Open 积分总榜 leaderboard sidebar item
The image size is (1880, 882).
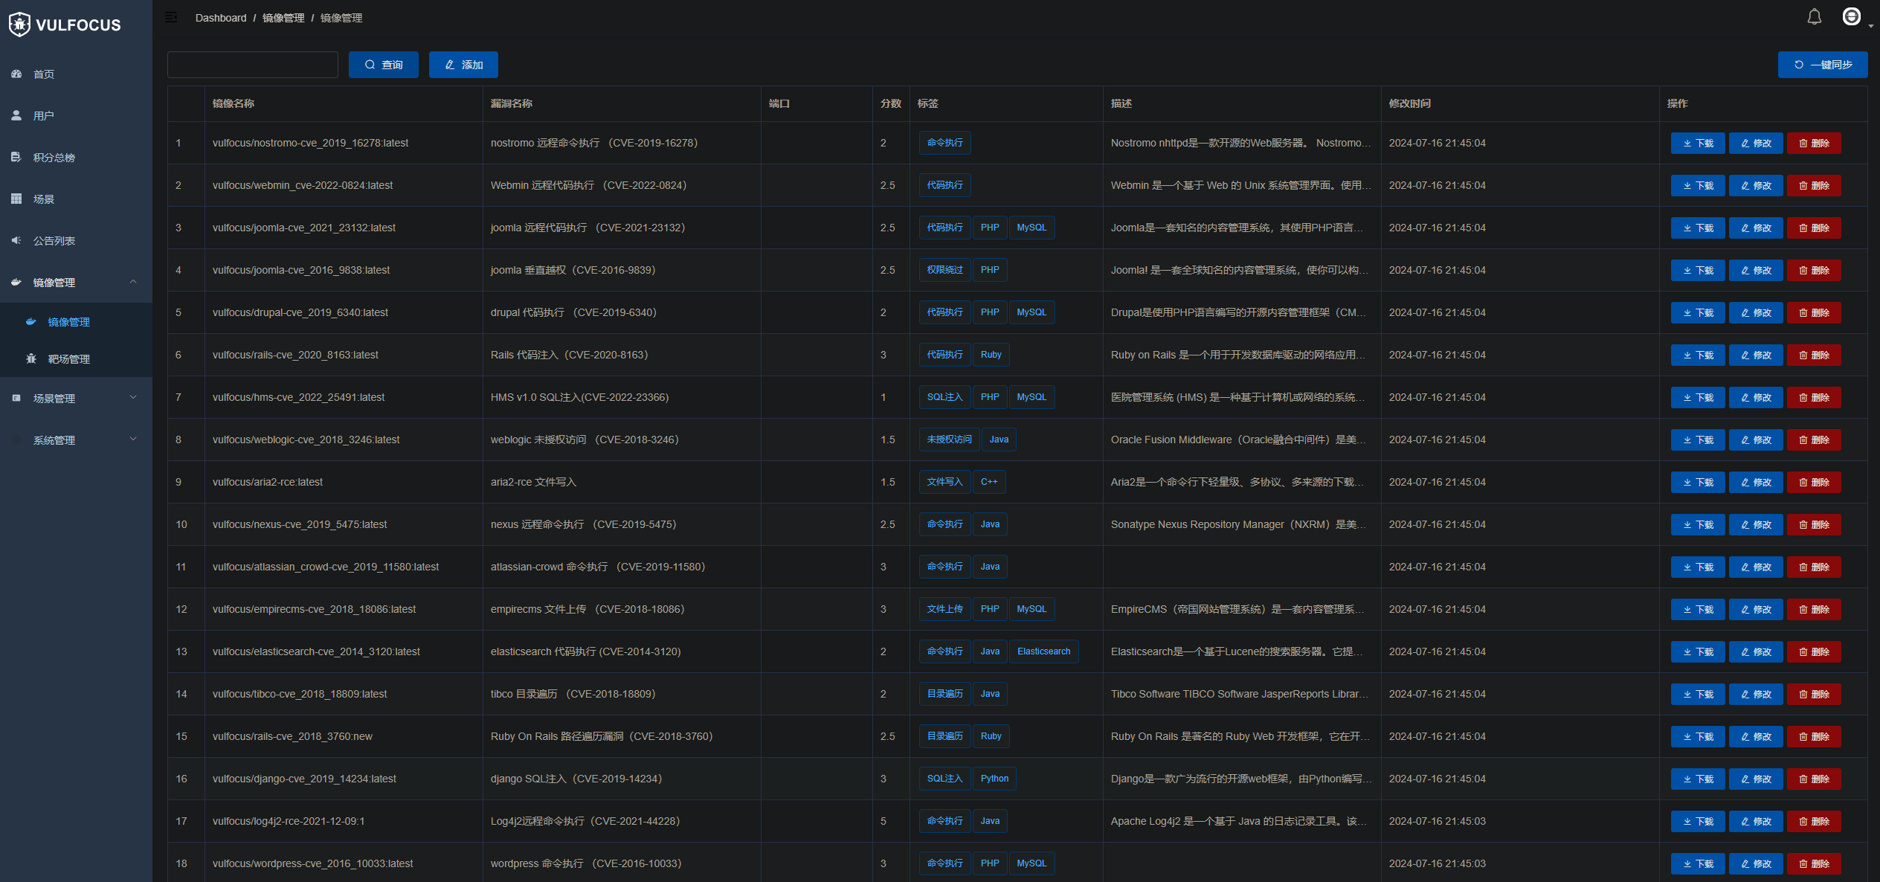[x=54, y=158]
